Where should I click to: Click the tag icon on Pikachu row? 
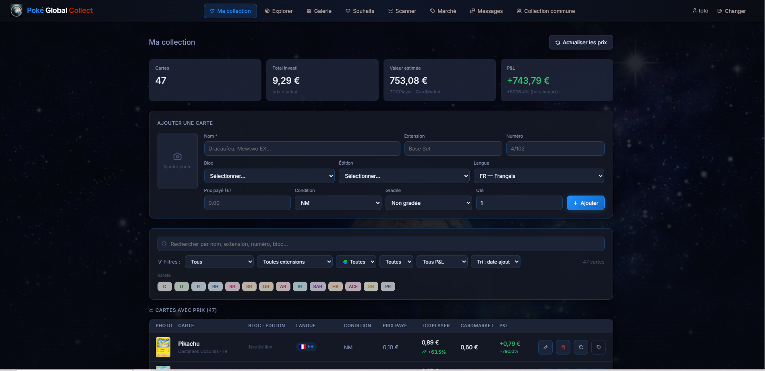(x=598, y=347)
